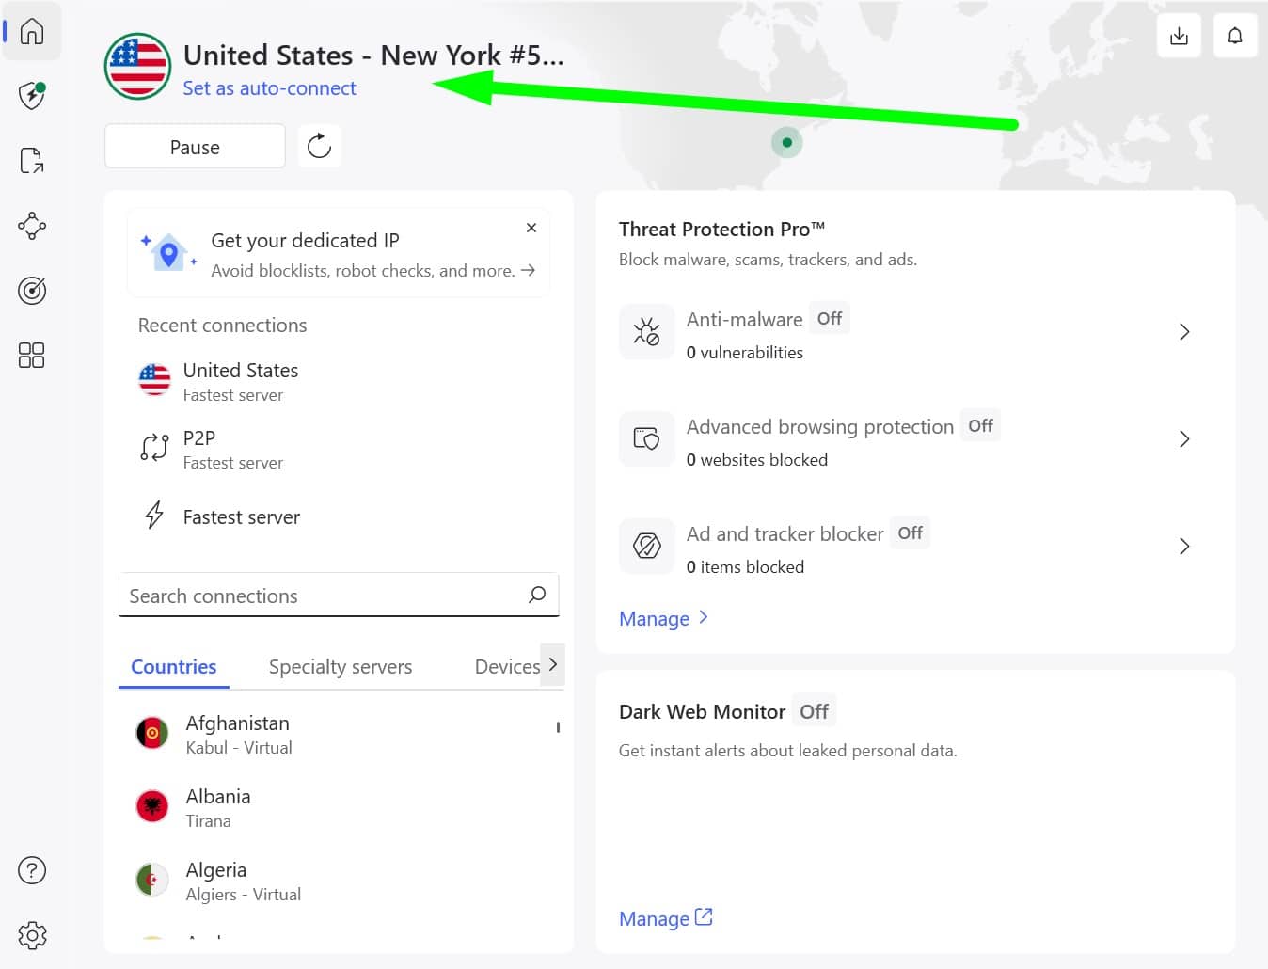
Task: Show more tabs with the right arrow
Action: tap(553, 664)
